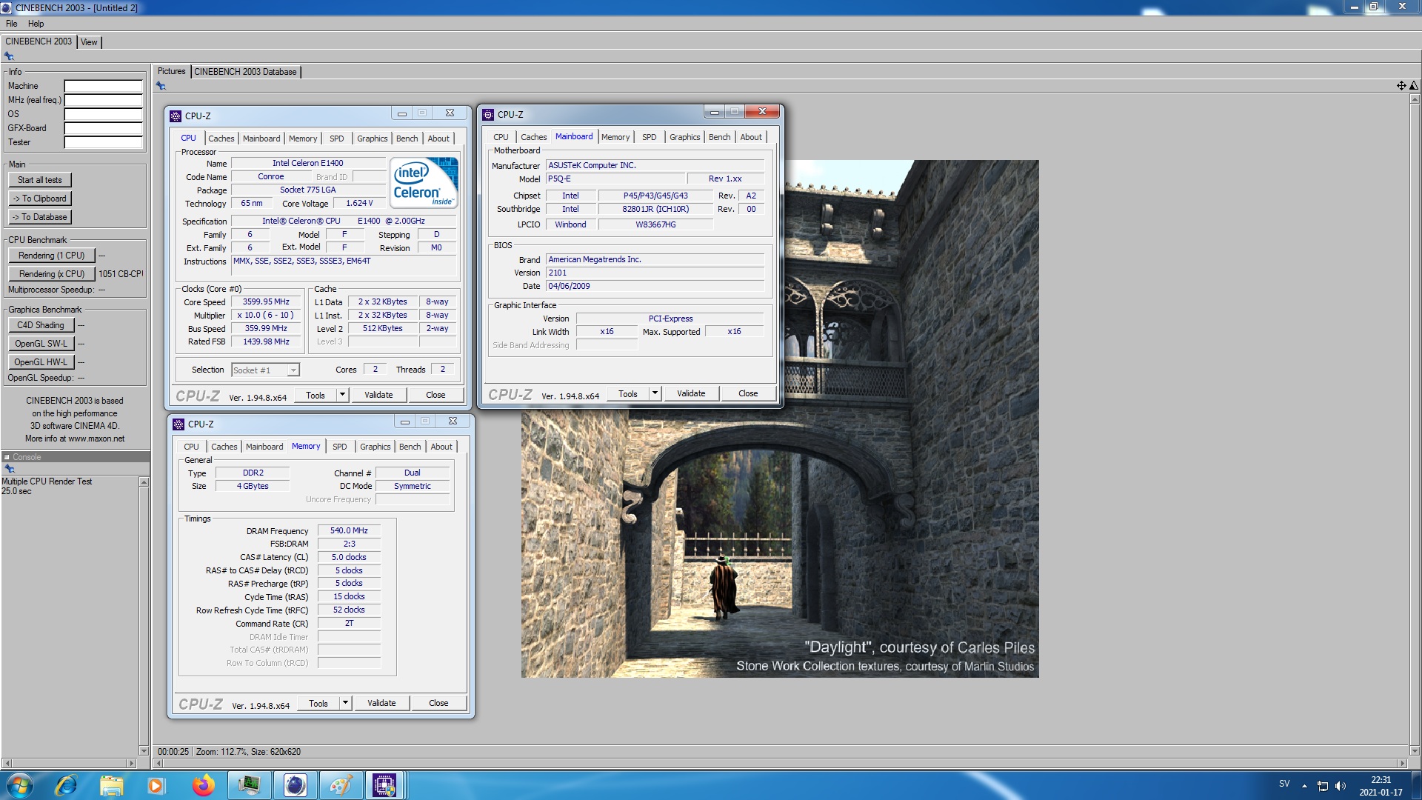Click the pin icon in the Console panel

click(9, 469)
